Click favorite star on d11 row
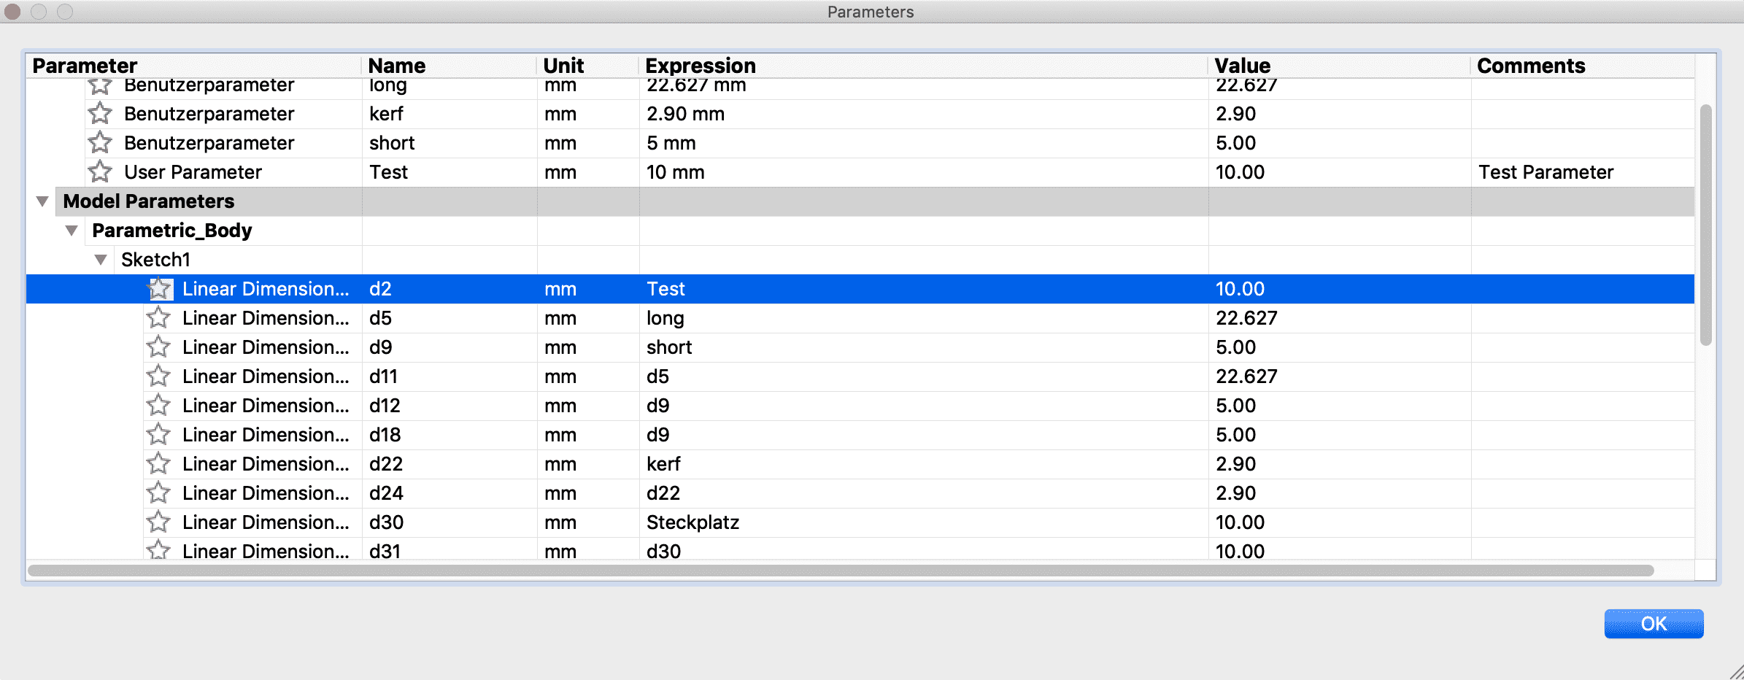This screenshot has width=1744, height=680. coord(158,376)
